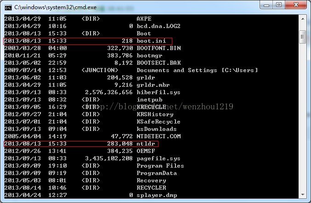311x203 pixels.
Task: Click the vertical scrollbar thumb
Action: coord(303,37)
